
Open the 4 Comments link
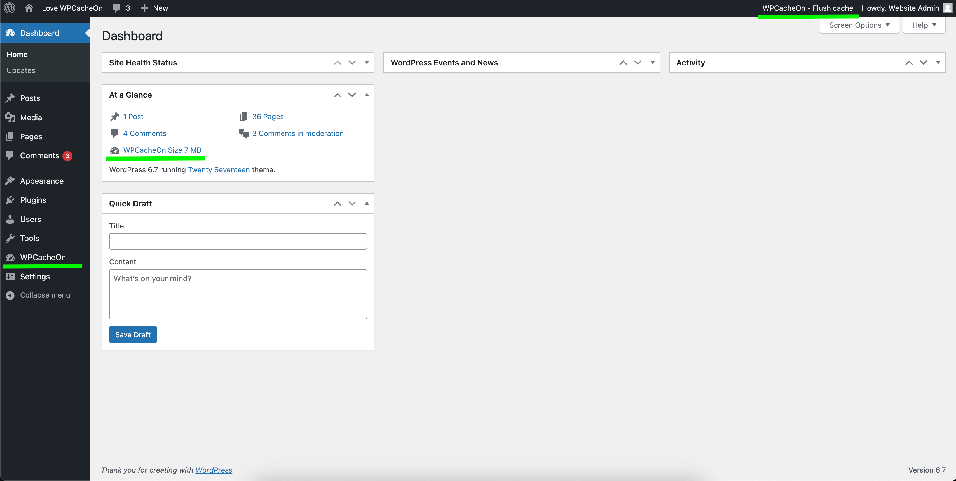point(145,133)
